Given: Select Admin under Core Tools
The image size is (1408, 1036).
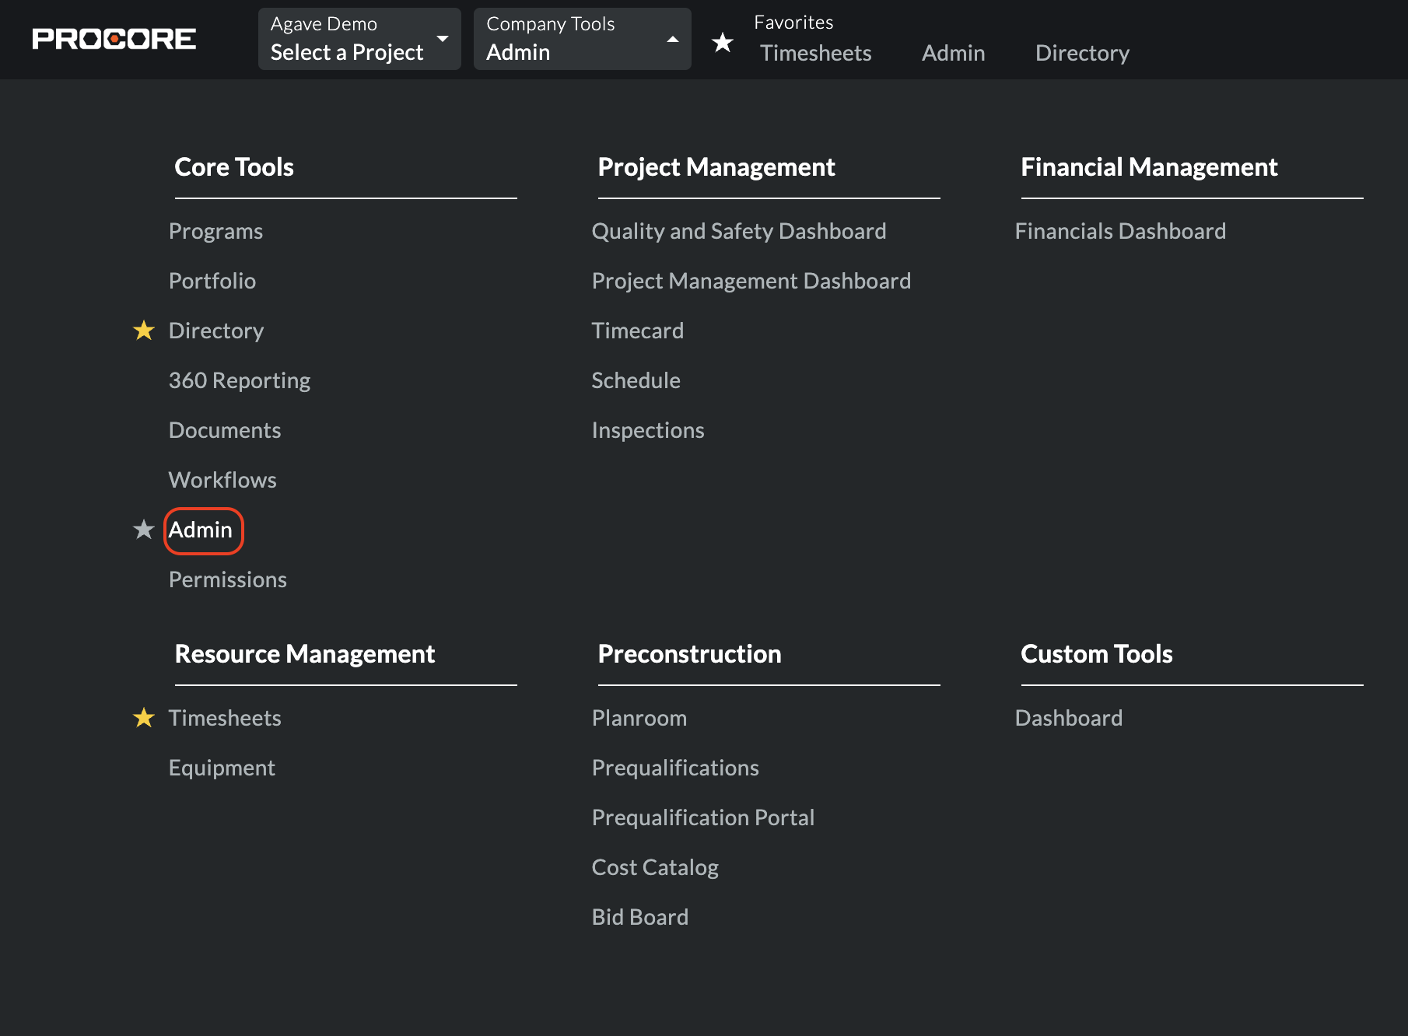Looking at the screenshot, I should (201, 530).
